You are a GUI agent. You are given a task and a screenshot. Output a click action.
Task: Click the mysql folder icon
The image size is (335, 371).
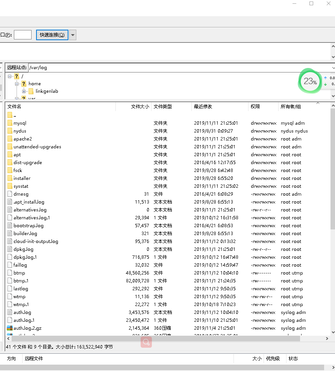10,123
